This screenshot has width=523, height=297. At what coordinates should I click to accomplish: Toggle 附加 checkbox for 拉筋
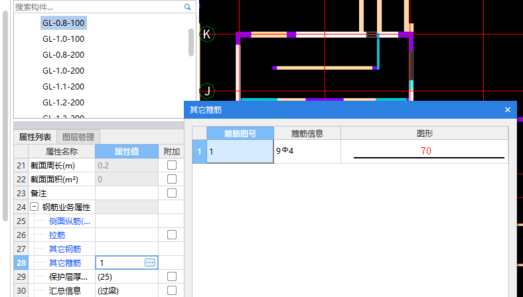coord(172,235)
